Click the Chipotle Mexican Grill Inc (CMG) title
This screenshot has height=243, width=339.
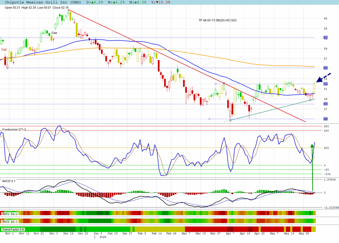[x=43, y=2]
